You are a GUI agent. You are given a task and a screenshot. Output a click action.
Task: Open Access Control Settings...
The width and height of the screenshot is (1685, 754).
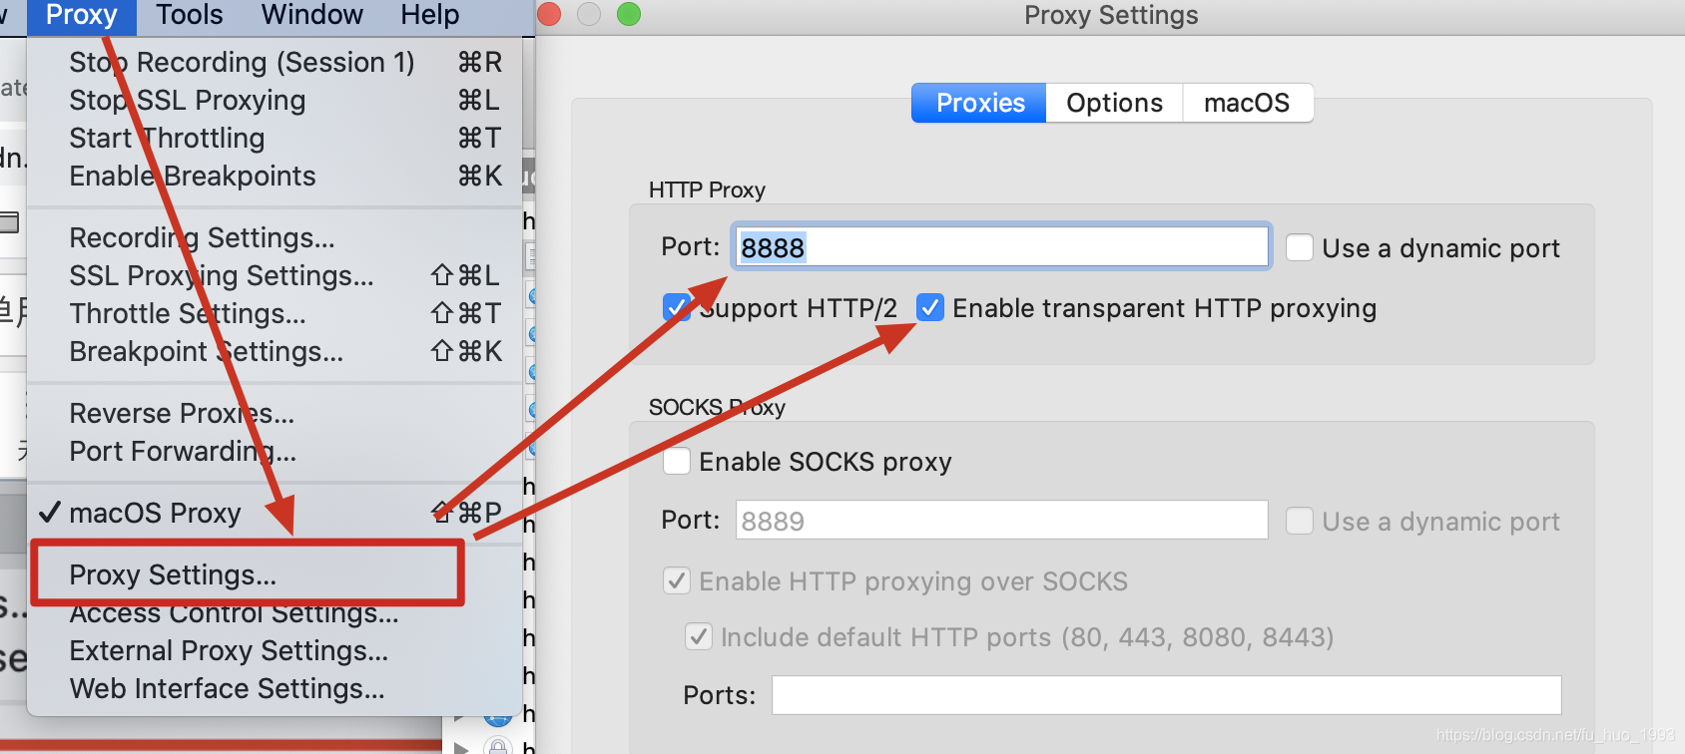[275, 612]
